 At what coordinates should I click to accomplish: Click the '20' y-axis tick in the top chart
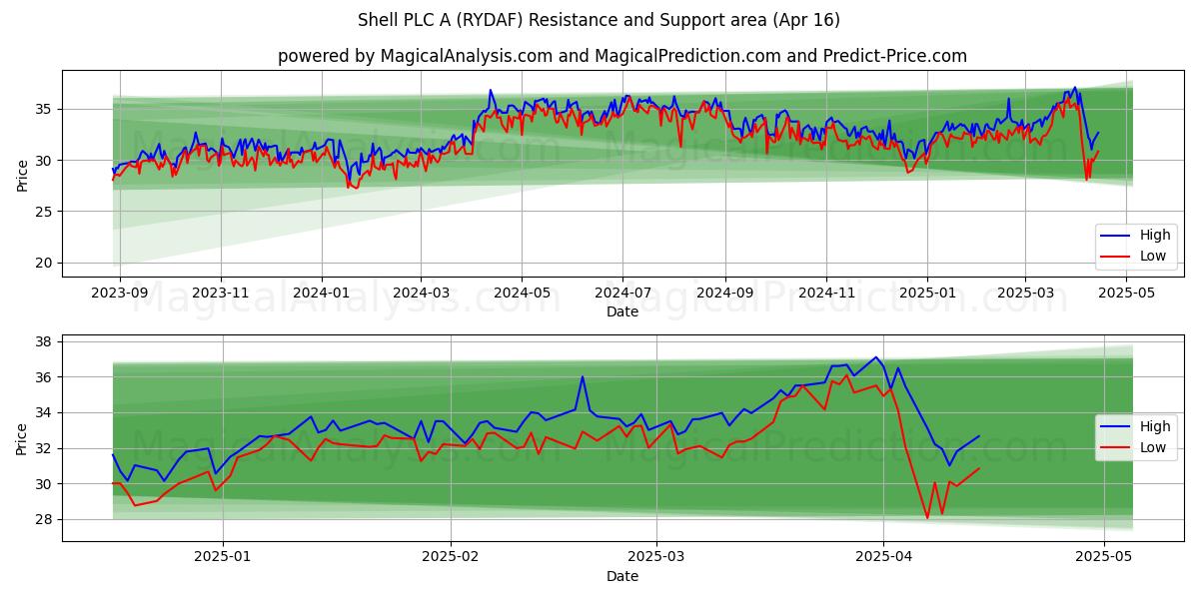point(46,264)
